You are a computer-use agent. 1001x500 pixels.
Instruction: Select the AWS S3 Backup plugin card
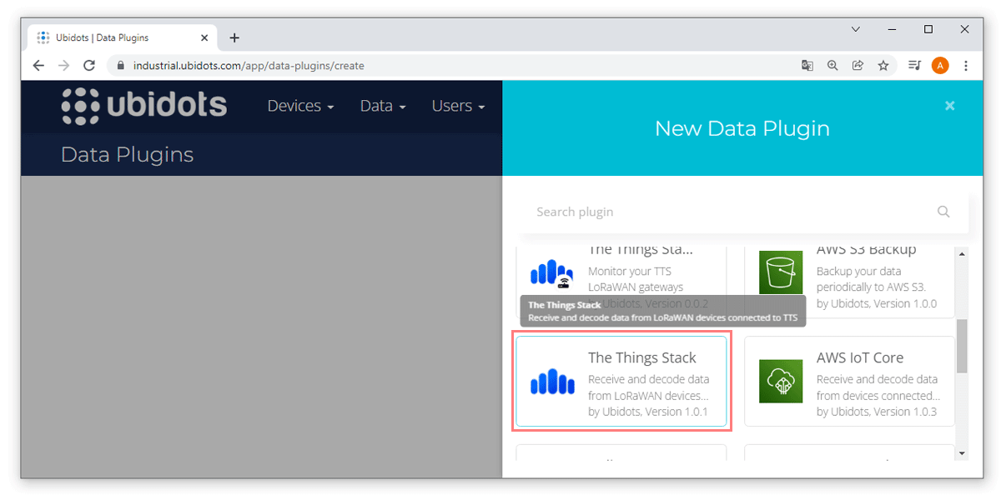click(x=849, y=281)
